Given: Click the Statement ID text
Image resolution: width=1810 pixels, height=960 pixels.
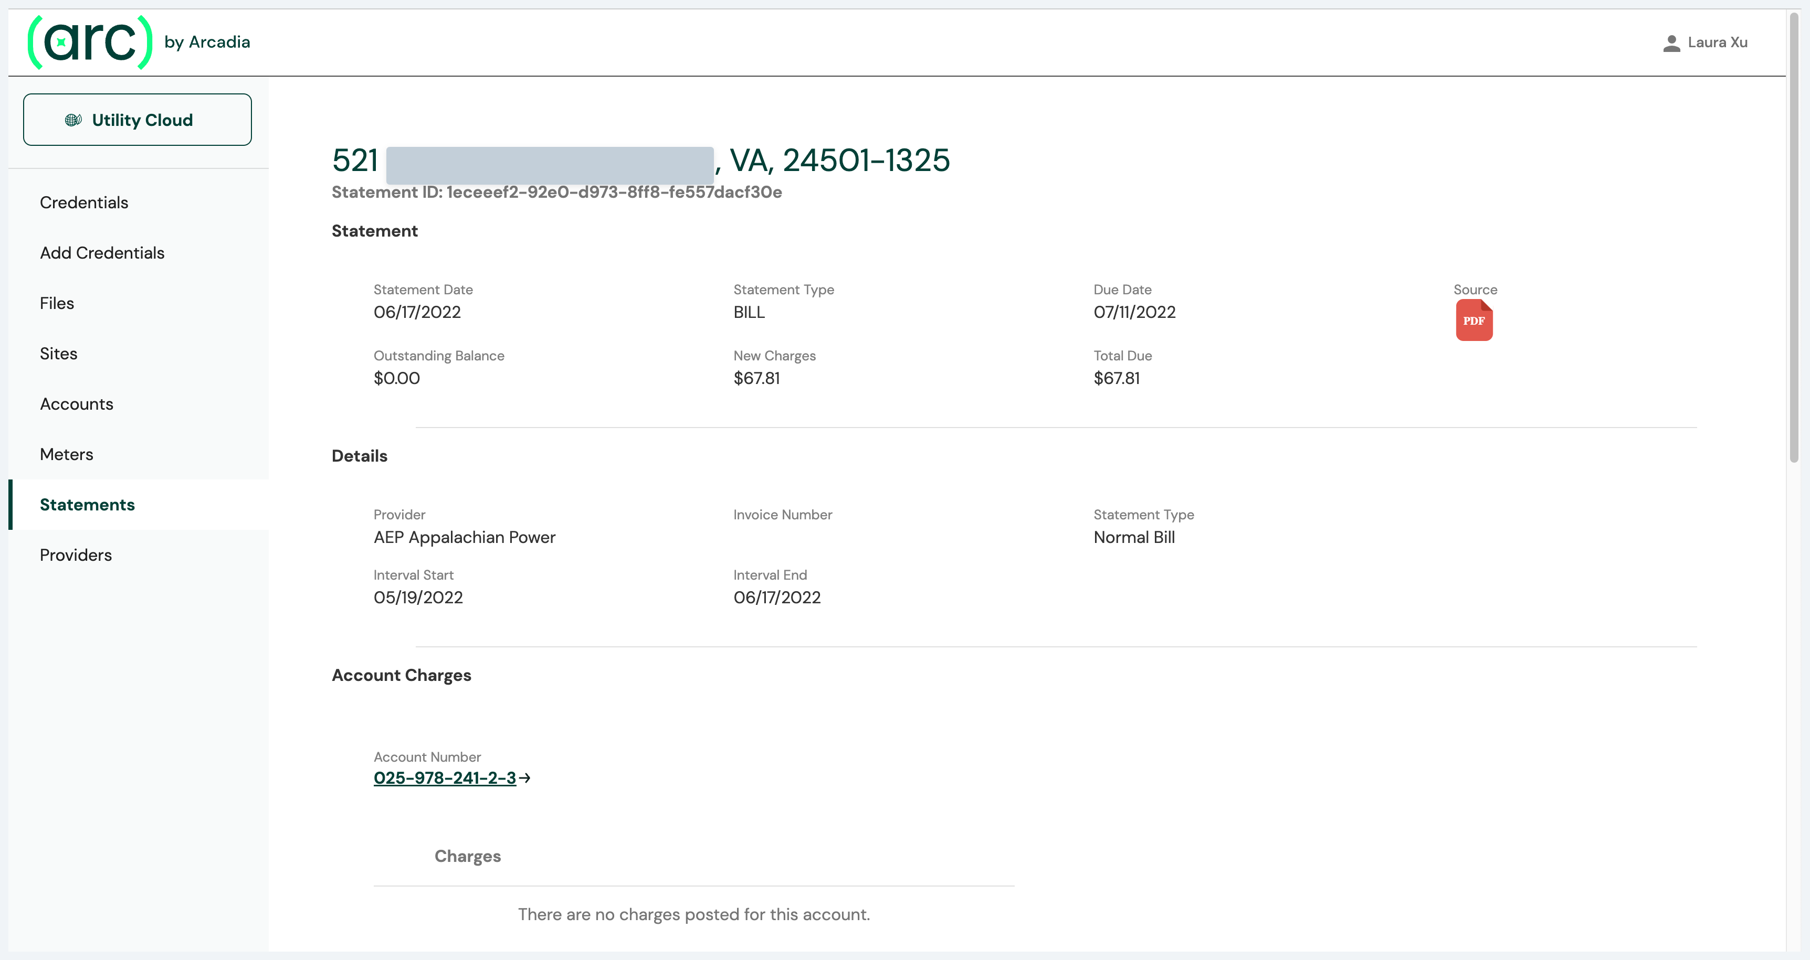Looking at the screenshot, I should pos(556,193).
